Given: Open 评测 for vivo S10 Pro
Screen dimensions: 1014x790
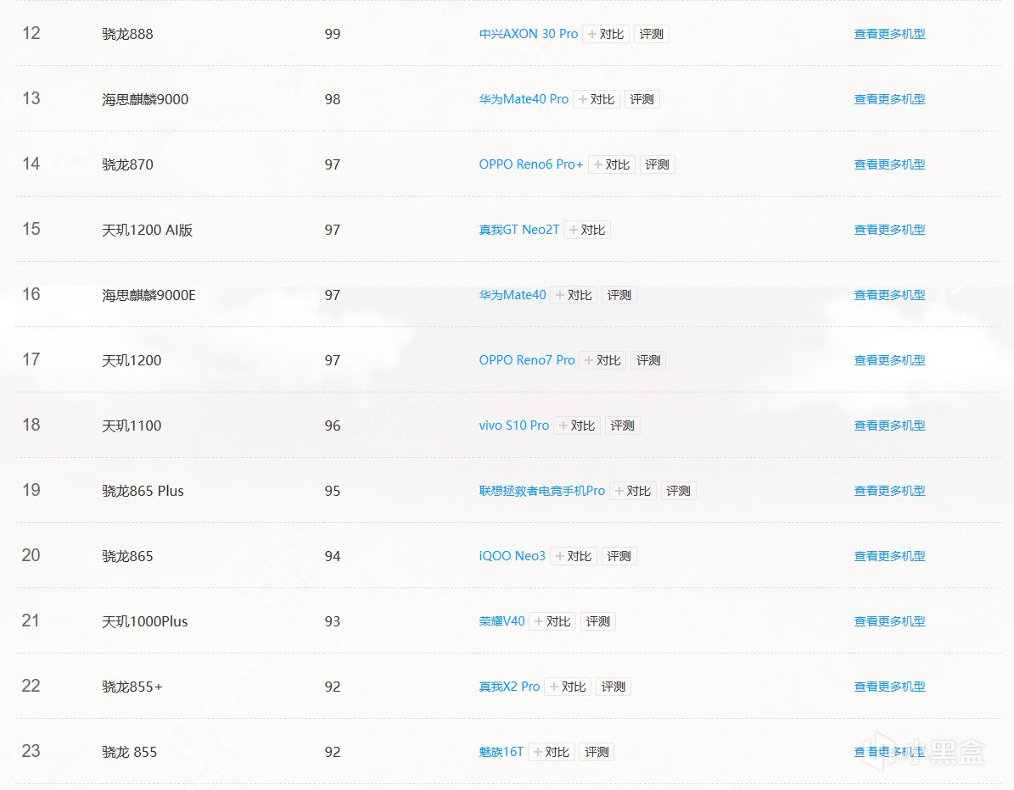Looking at the screenshot, I should pyautogui.click(x=622, y=426).
